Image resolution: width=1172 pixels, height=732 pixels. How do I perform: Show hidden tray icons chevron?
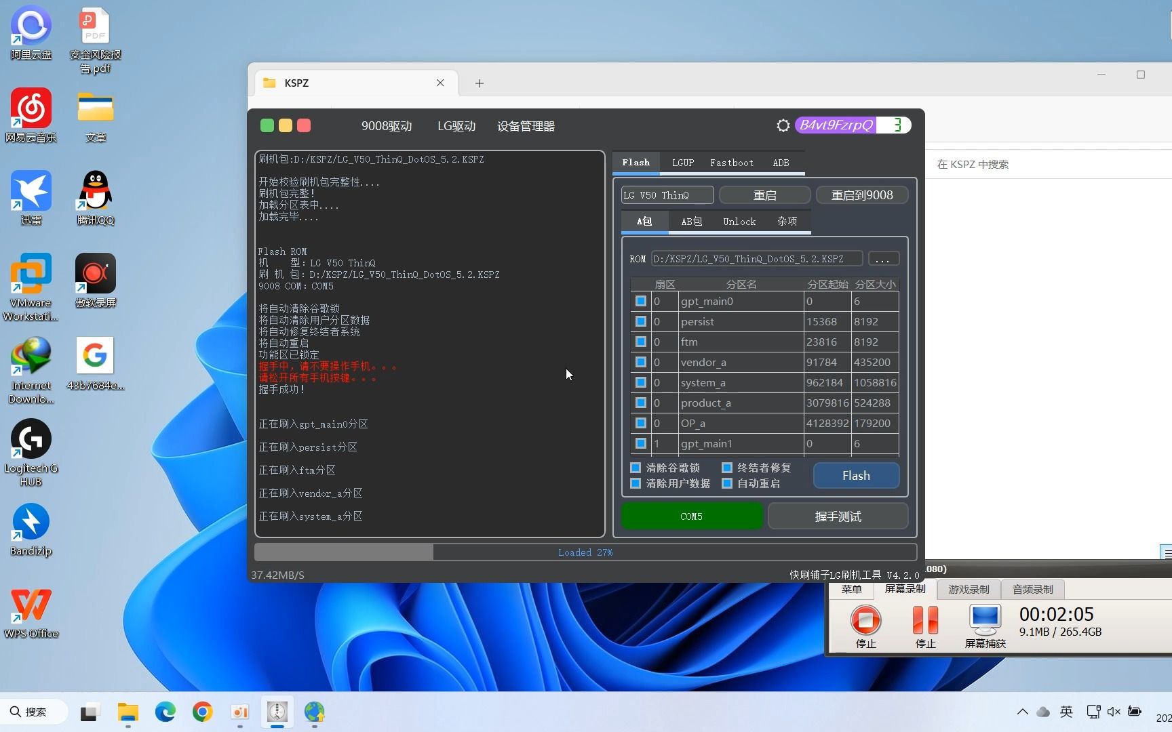coord(1022,712)
